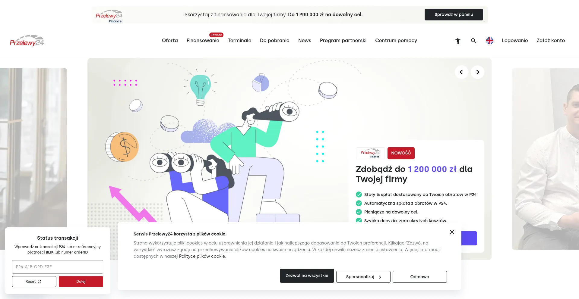Open the Polityce plików cookie link
The image size is (579, 299).
pos(202,256)
